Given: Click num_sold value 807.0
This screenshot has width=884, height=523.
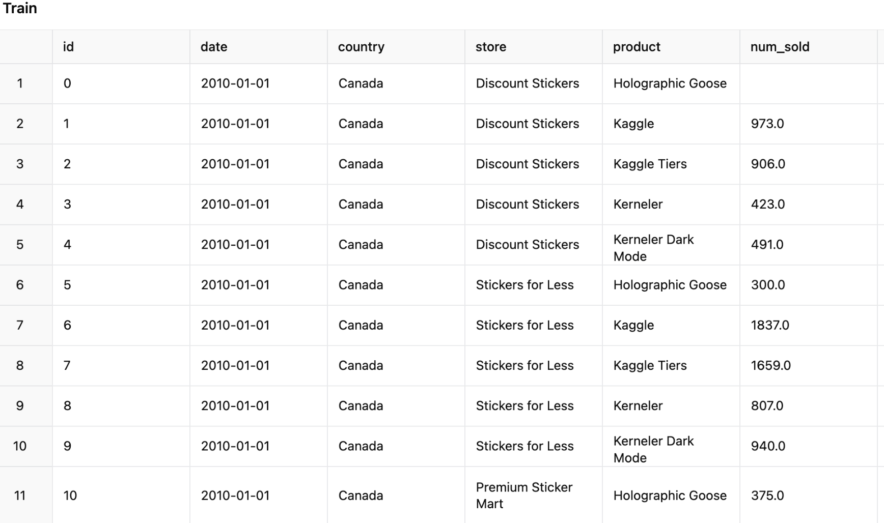Looking at the screenshot, I should (x=767, y=405).
